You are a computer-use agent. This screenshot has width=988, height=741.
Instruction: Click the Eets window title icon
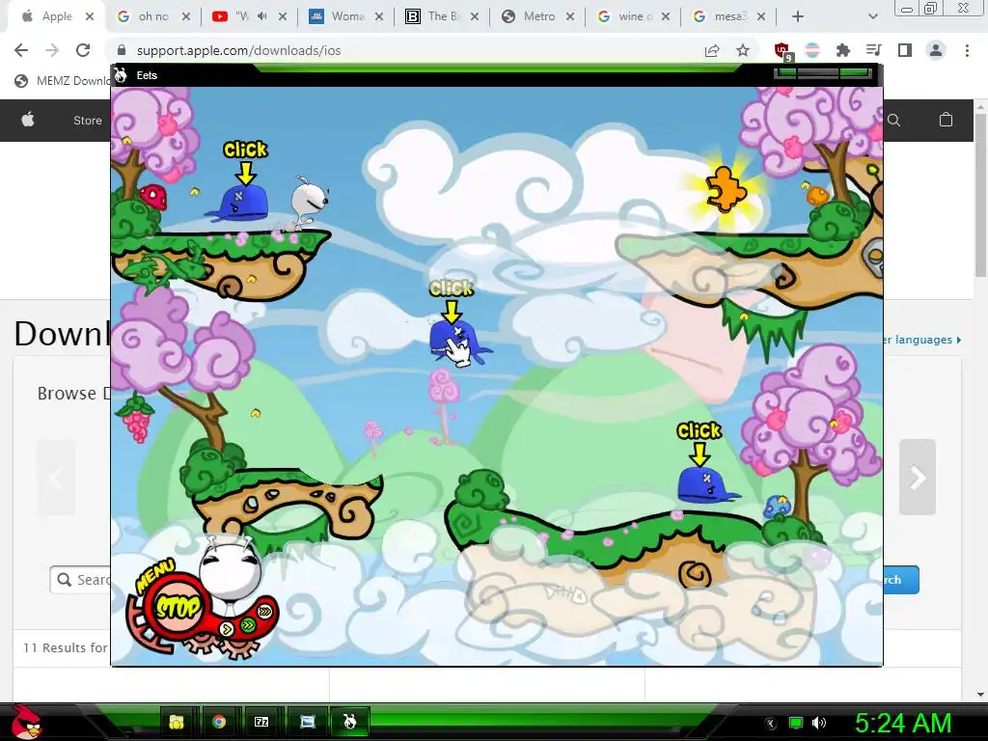coord(121,75)
